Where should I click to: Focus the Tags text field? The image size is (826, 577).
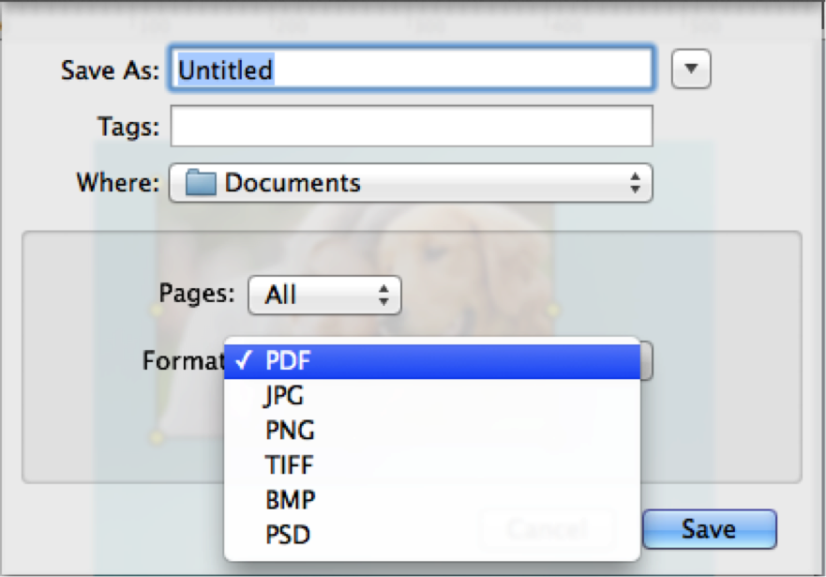pos(411,126)
